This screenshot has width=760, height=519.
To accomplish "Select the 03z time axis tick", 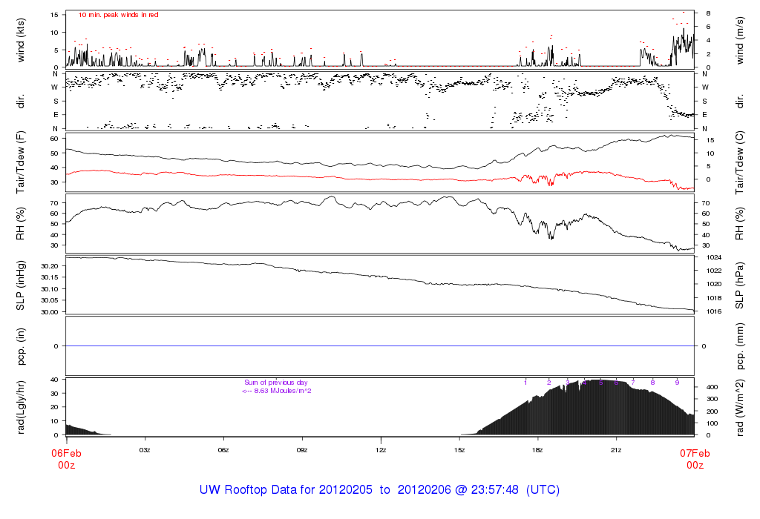I will pyautogui.click(x=145, y=449).
